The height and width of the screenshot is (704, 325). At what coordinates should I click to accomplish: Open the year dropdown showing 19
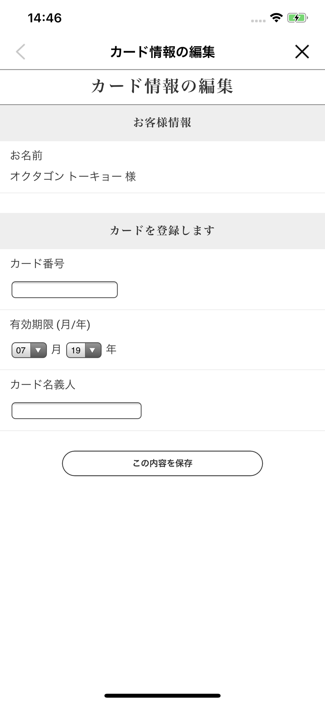click(84, 350)
